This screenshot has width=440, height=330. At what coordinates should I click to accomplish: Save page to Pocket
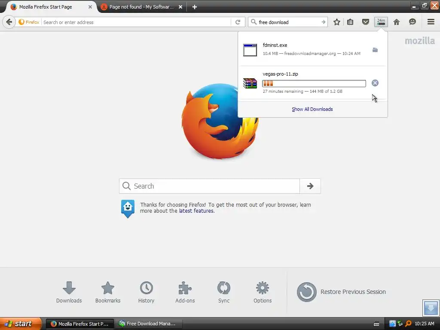365,22
